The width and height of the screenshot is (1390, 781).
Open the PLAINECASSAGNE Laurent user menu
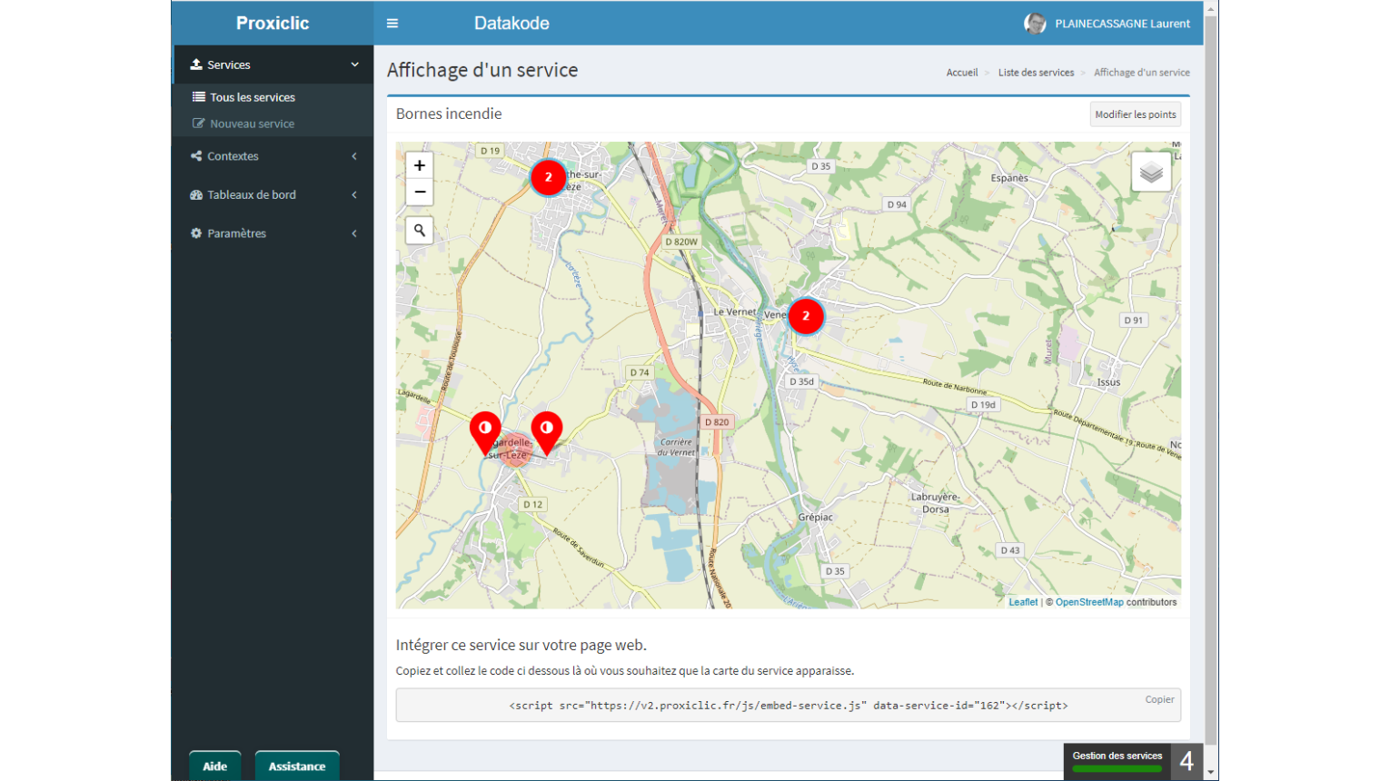(1107, 24)
